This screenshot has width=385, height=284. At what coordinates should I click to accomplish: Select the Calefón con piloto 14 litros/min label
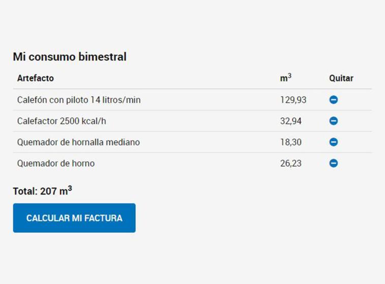tap(79, 100)
